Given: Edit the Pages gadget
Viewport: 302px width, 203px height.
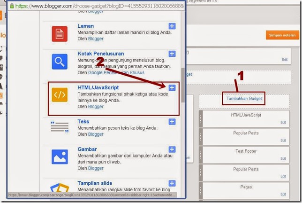Looking at the screenshot, I should coord(283,194).
